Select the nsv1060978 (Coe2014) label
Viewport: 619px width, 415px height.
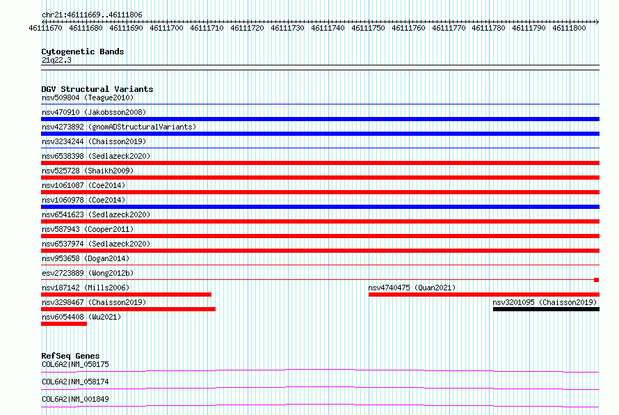click(x=83, y=200)
